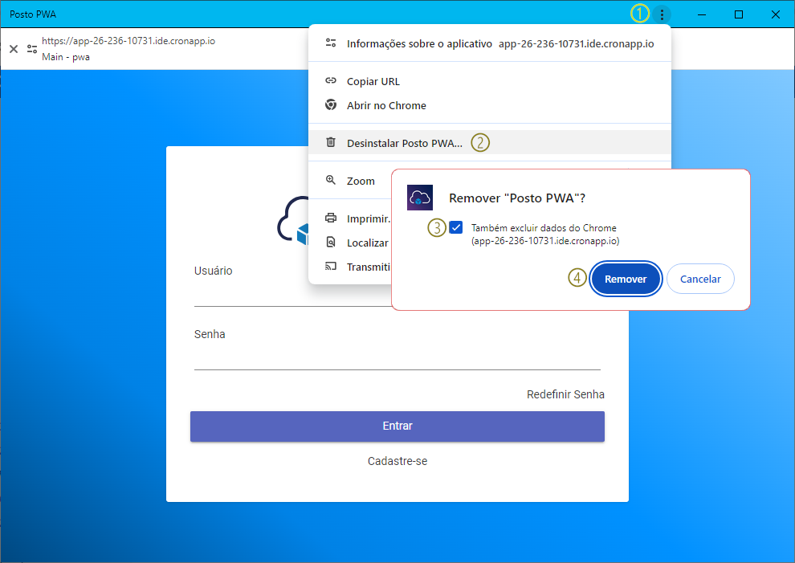Screen dimensions: 795x563
Task: Click the cloud logo on login card
Action: click(293, 221)
